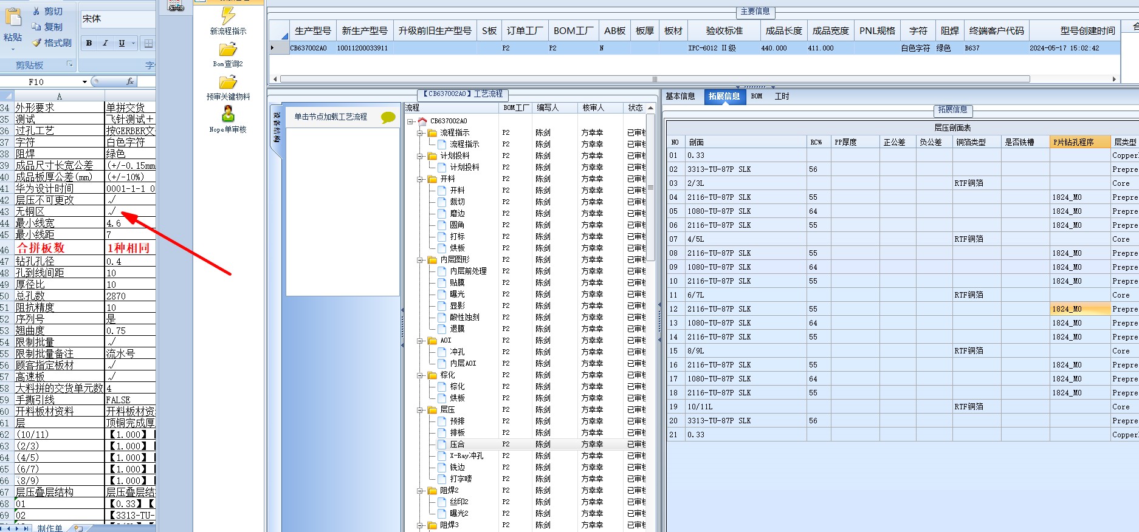Image resolution: width=1139 pixels, height=532 pixels.
Task: Collapse the 层压 folder node
Action: tap(420, 410)
